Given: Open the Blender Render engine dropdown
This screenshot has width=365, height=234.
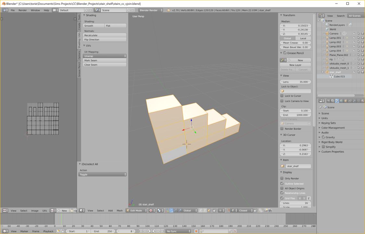Looking at the screenshot, I should tap(150, 10).
